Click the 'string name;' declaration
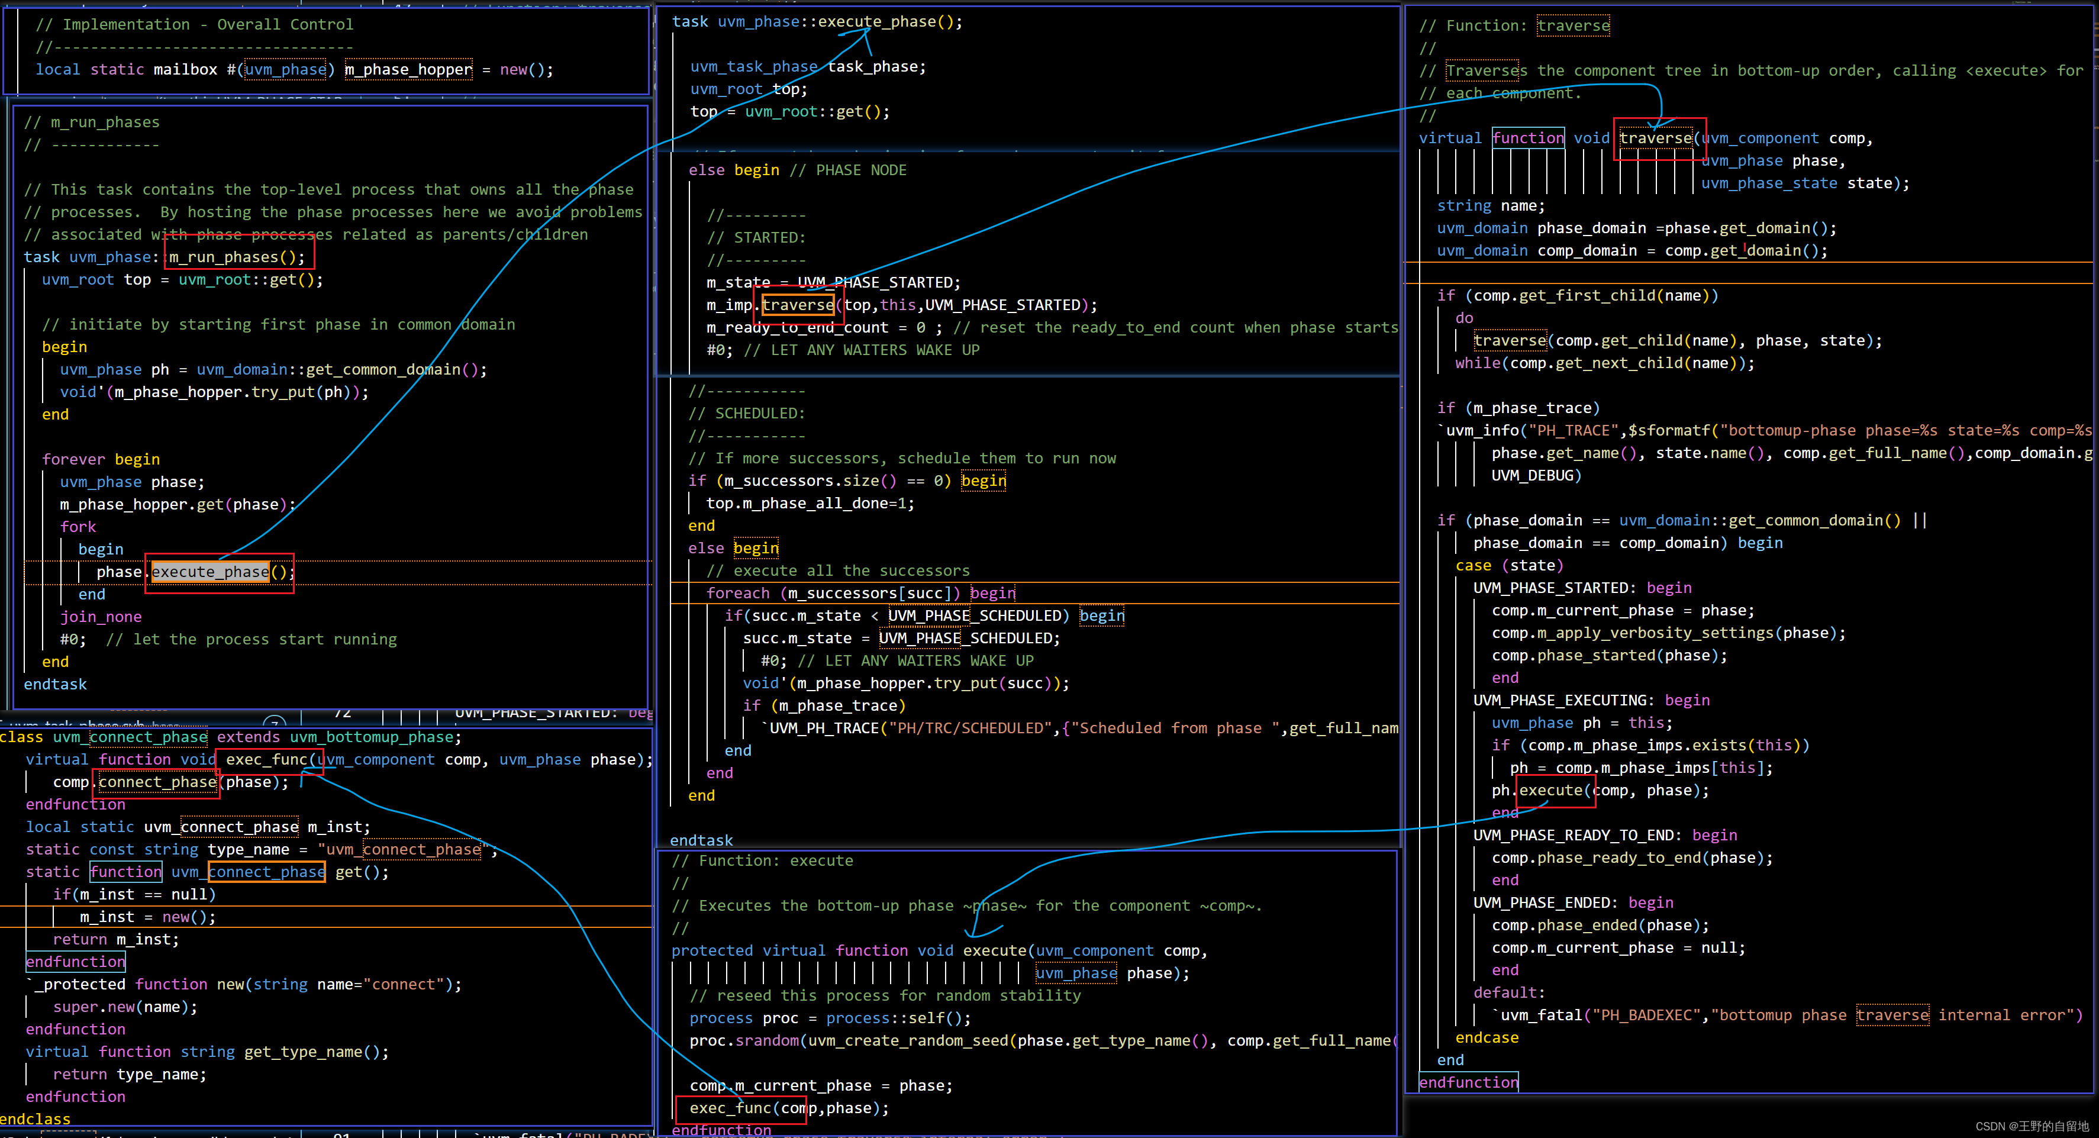Screen dimensions: 2099x1138 click(x=1491, y=206)
